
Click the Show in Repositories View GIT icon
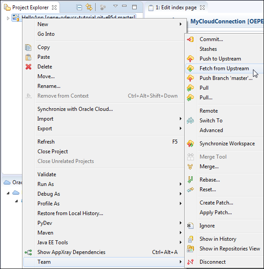point(190,249)
